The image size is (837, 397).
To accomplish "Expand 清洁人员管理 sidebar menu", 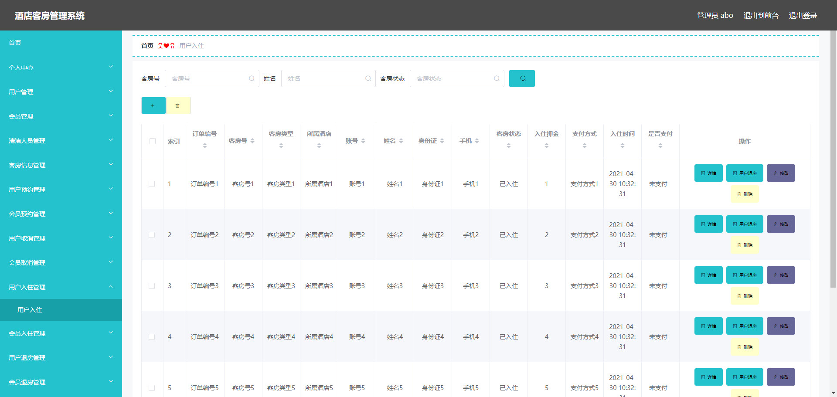I will [x=61, y=140].
